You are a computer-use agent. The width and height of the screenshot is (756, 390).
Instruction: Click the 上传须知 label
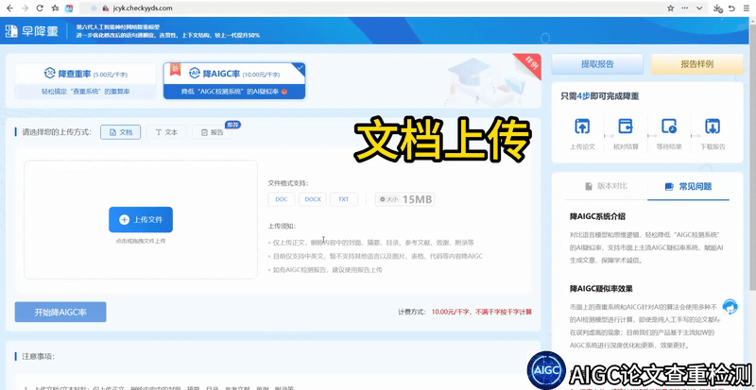click(282, 226)
